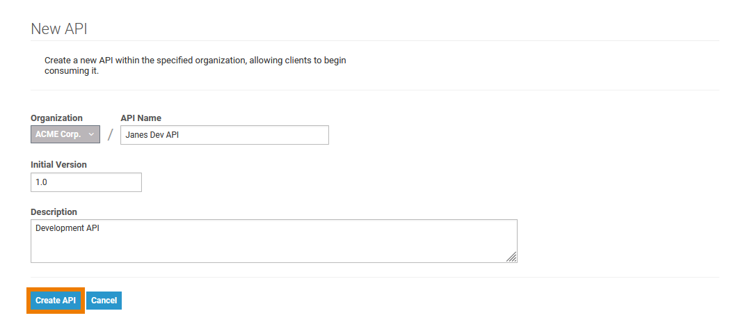Click the Initial Version label
Image resolution: width=750 pixels, height=327 pixels.
pos(58,165)
